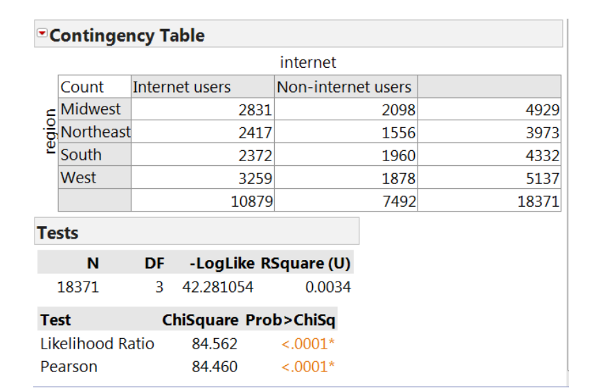This screenshot has width=612, height=388.
Task: Click the Pearson p-value <.0001*
Action: (308, 367)
